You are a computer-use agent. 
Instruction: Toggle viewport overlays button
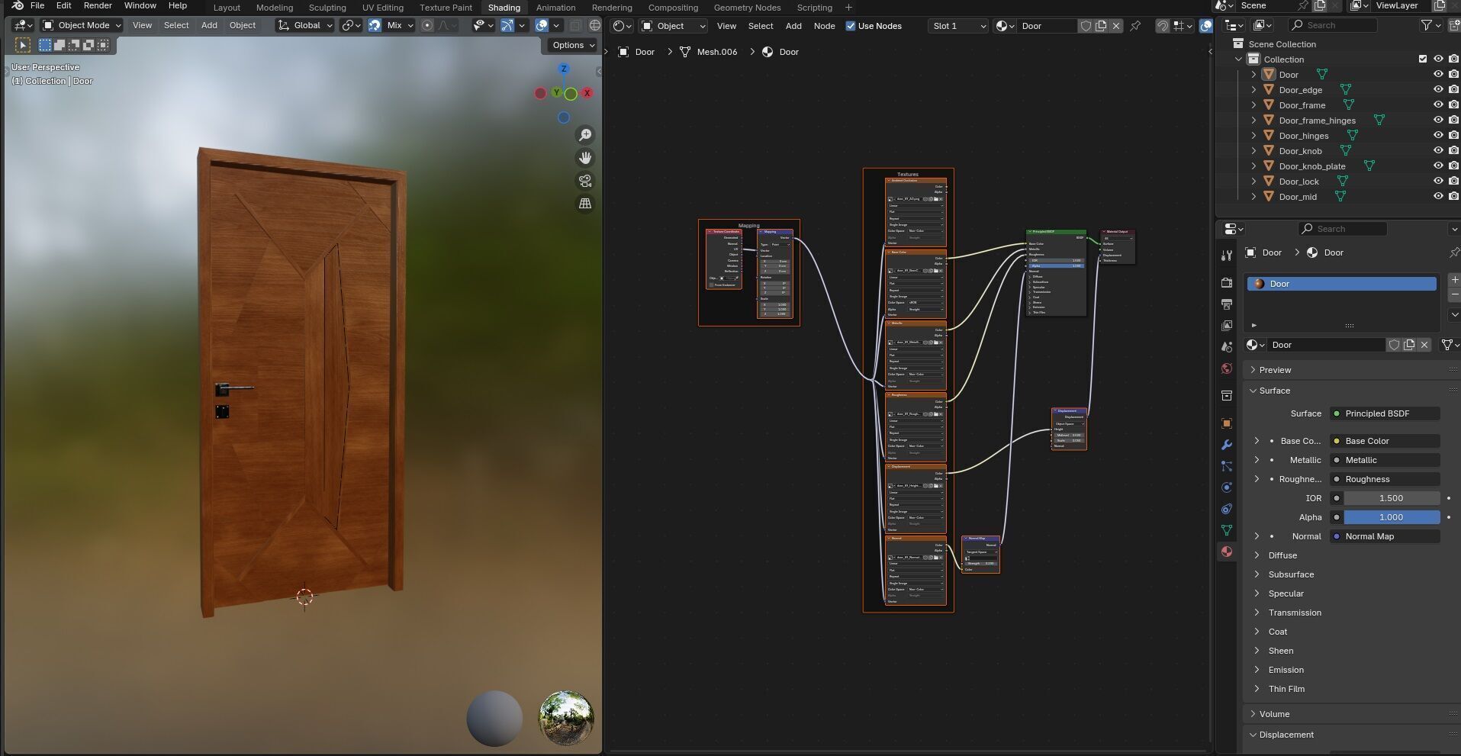[542, 25]
